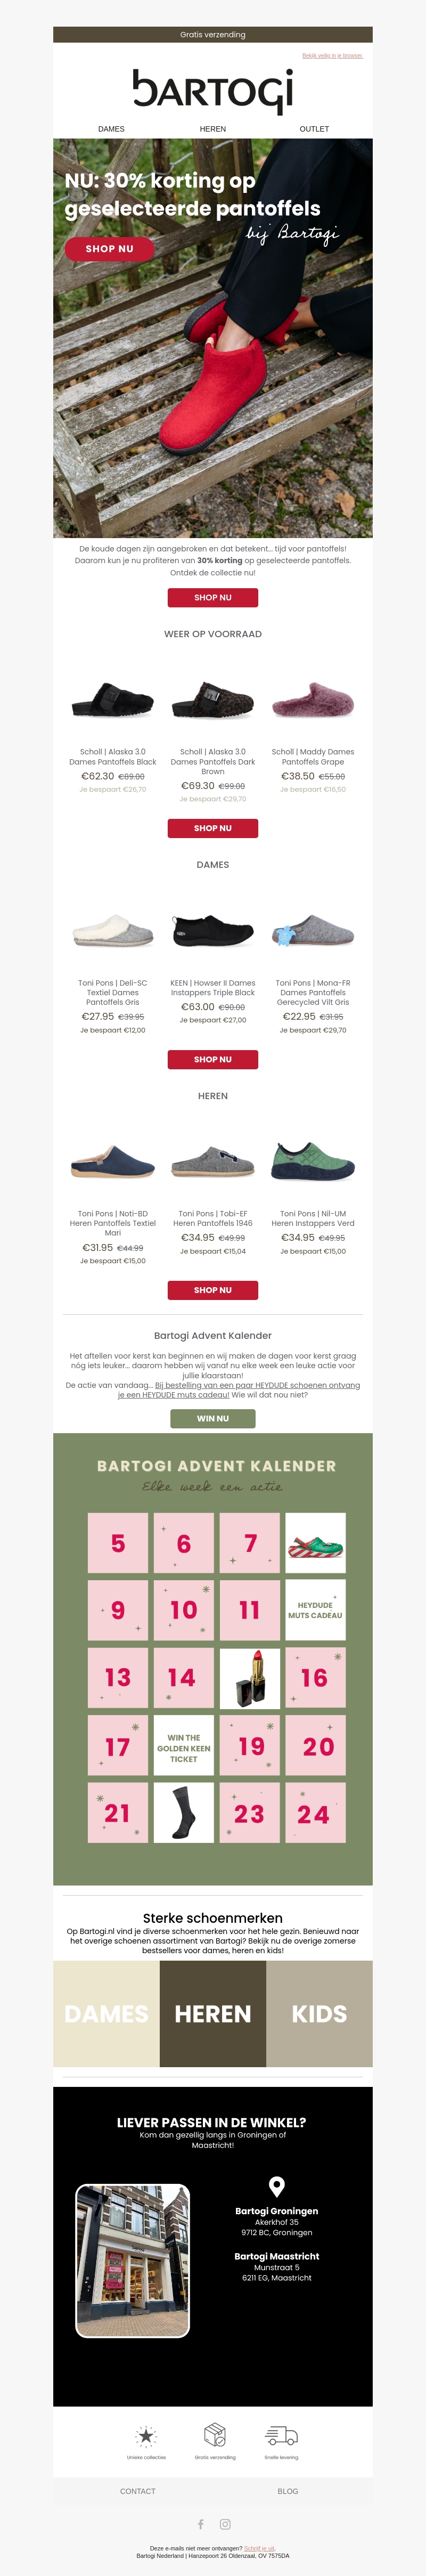Click the star 'Unieke collecties' icon
This screenshot has height=2576, width=426.
146,2435
